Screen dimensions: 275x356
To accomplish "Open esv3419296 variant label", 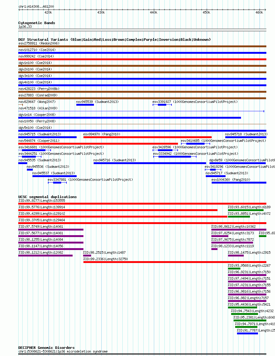I will point(240,167).
